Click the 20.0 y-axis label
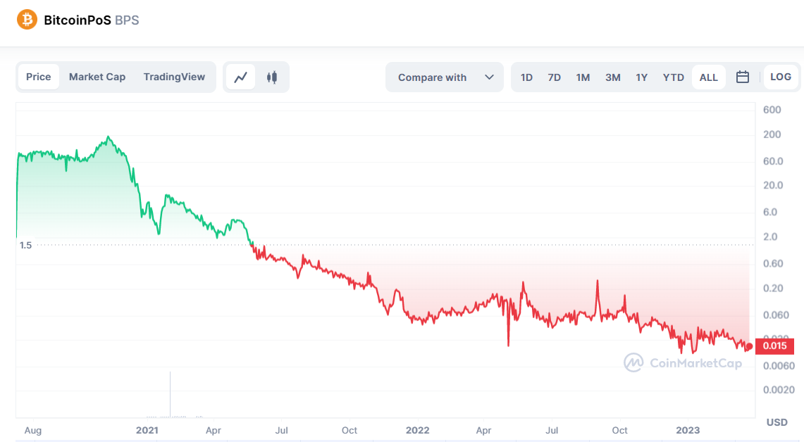 click(x=773, y=185)
